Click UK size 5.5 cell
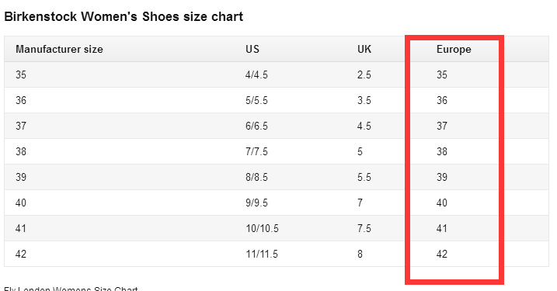 tap(364, 177)
